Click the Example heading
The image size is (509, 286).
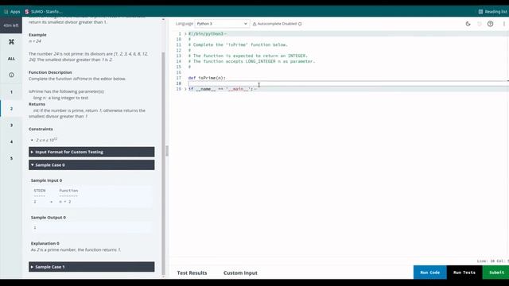pos(37,35)
